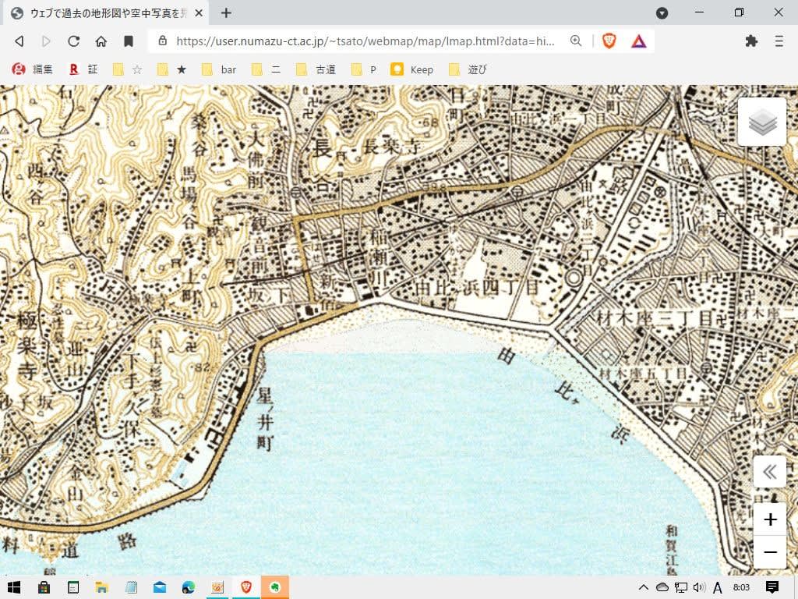Toggle the IME input mode A indicator
This screenshot has height=599, width=798.
(x=718, y=587)
